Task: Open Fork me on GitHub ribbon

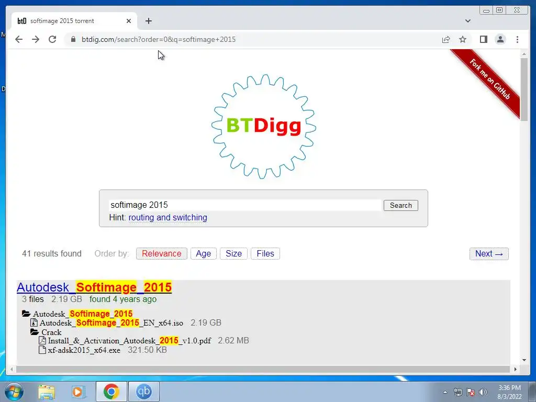Action: (489, 79)
